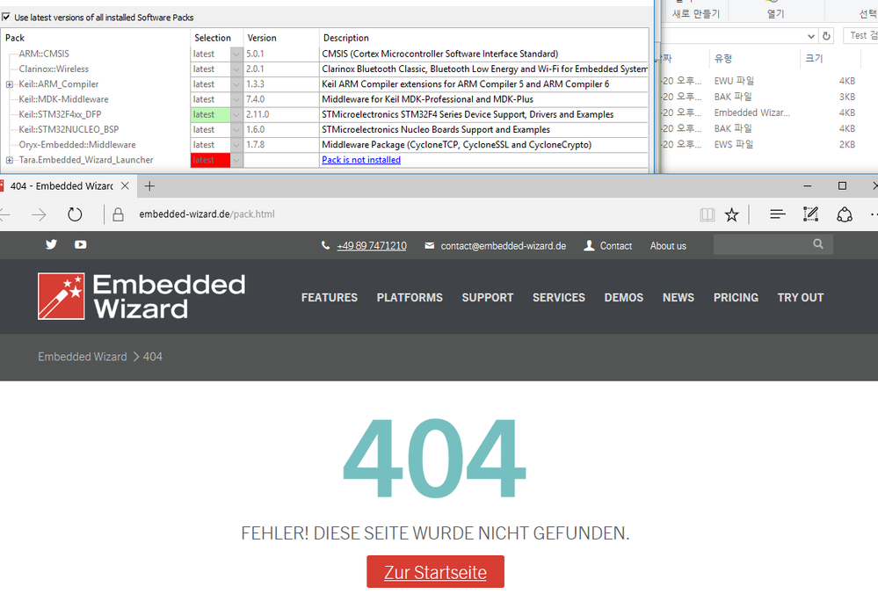Image resolution: width=878 pixels, height=594 pixels.
Task: Open selection dropdown for Tara.Embedded_Wizard_Launcher
Action: click(x=236, y=160)
